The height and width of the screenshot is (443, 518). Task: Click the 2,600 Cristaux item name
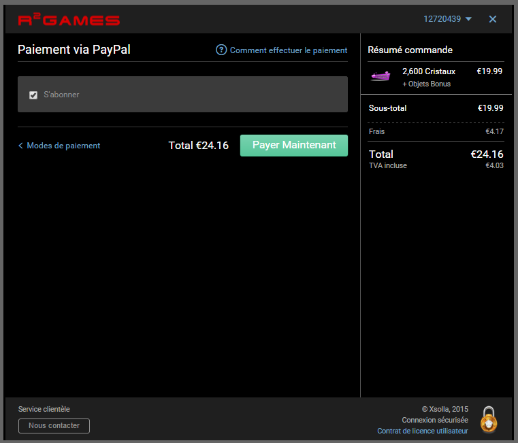(x=429, y=71)
